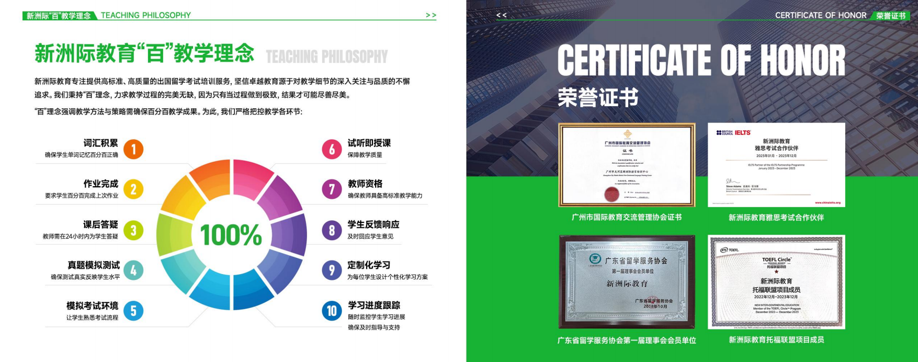
Task: Open the 广州市国际教育交流管理协会 certificate image
Action: (x=627, y=165)
